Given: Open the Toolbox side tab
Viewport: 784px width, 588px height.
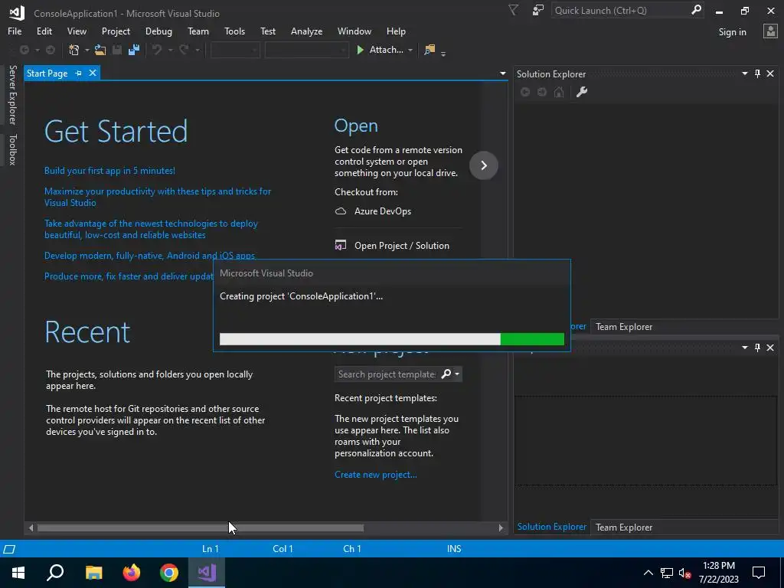Looking at the screenshot, I should pos(12,149).
